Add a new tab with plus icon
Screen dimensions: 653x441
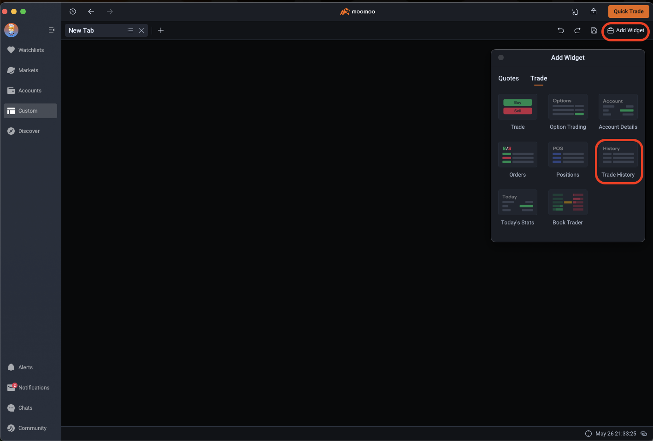tap(161, 30)
